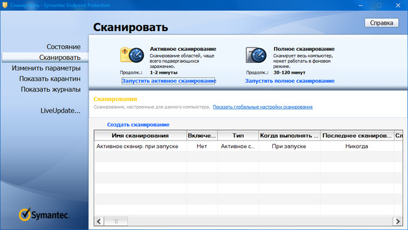Click the horizontal scrollbar thumb
The height and width of the screenshot is (230, 408).
click(116, 221)
